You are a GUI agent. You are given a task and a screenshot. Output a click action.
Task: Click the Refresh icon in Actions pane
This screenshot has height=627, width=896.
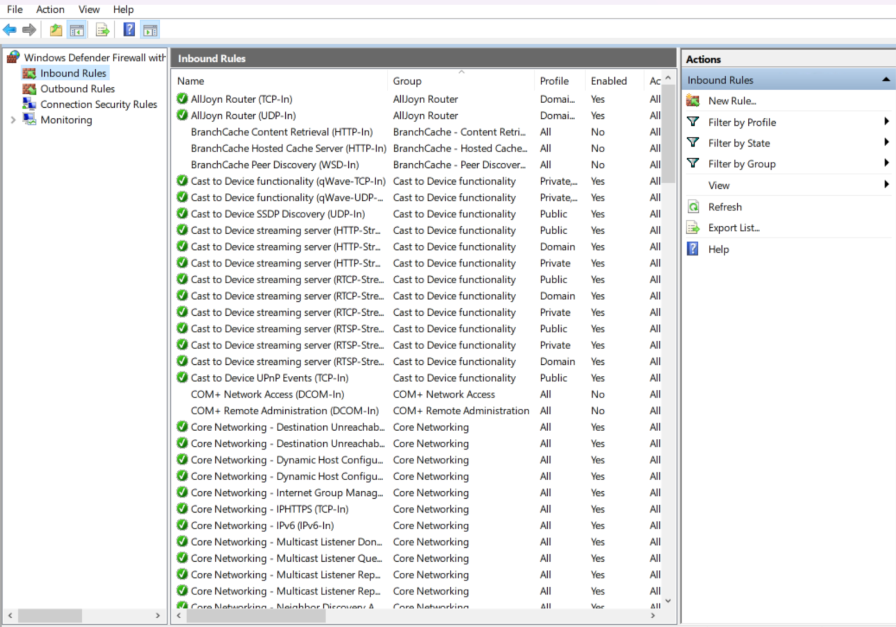click(693, 206)
